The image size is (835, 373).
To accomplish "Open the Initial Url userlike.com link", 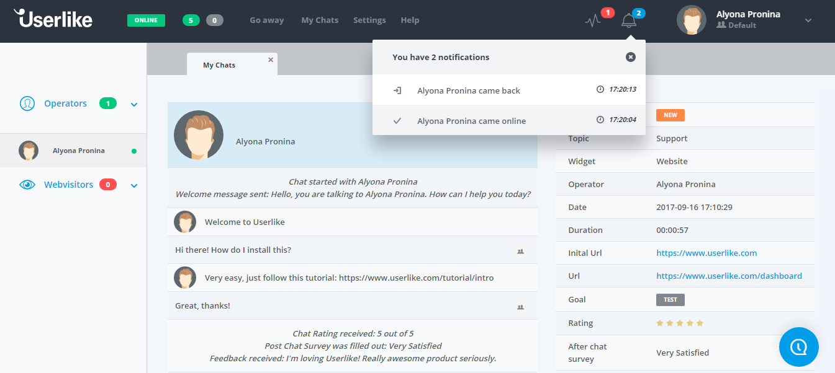I will (706, 253).
